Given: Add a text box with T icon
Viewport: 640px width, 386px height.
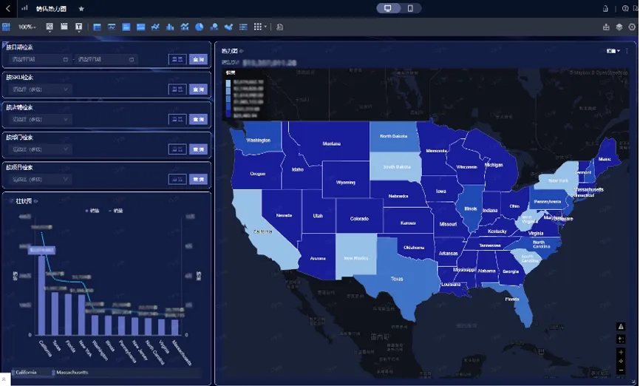Looking at the screenshot, I should click(79, 27).
